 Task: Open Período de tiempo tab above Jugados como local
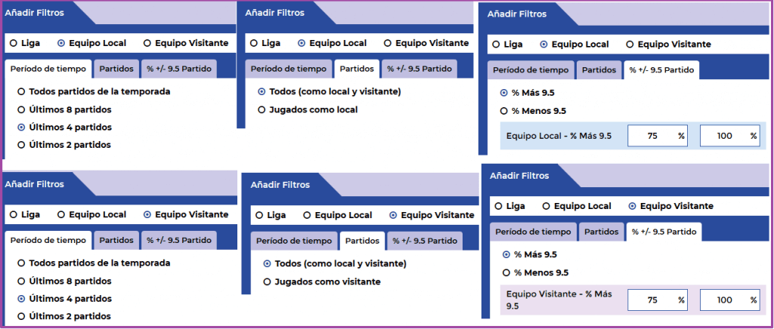[x=289, y=69]
